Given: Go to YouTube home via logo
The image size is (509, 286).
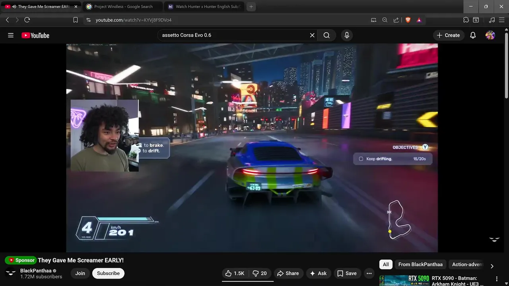Looking at the screenshot, I should point(35,35).
